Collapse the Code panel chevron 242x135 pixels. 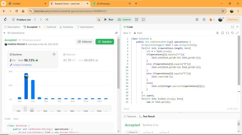[237, 27]
